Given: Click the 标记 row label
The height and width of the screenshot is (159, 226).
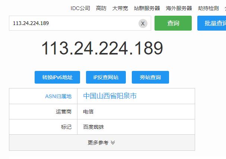Looking at the screenshot, I should click(x=66, y=127).
